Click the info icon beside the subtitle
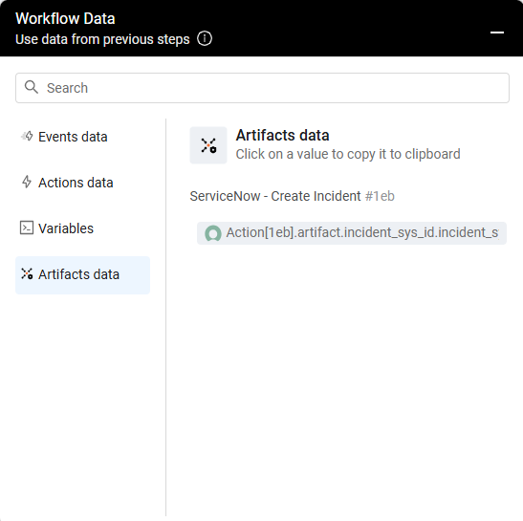The image size is (523, 521). pyautogui.click(x=204, y=38)
